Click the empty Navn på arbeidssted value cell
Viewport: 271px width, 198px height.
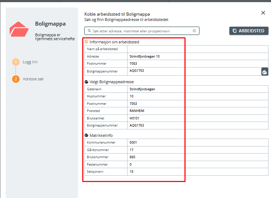(198, 49)
